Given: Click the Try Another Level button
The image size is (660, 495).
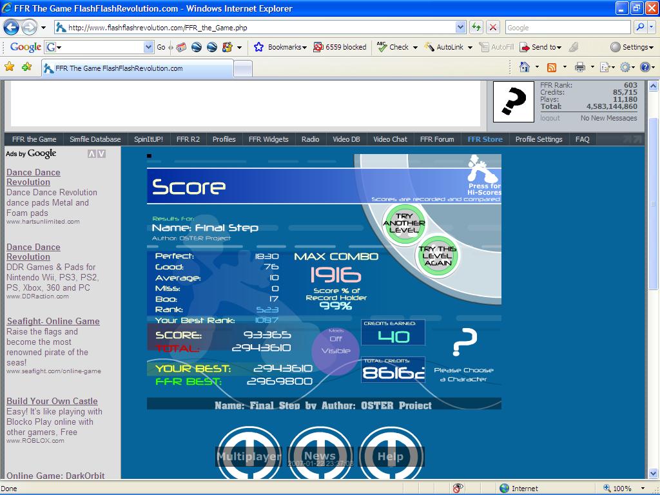Looking at the screenshot, I should tap(404, 224).
